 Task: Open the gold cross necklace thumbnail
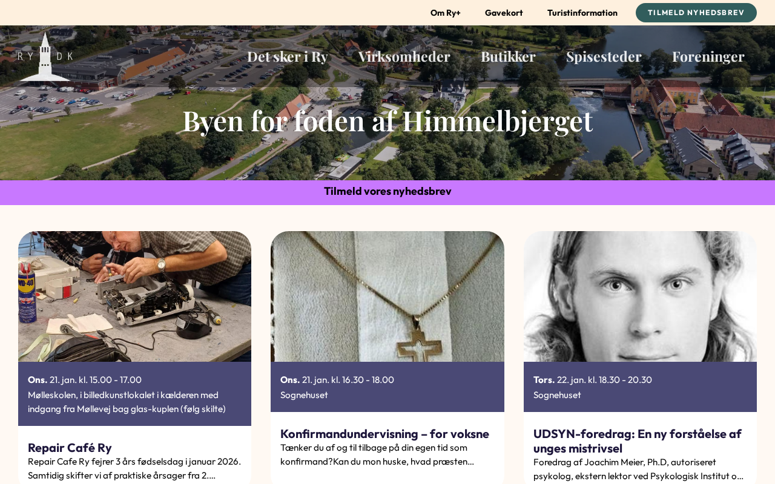click(387, 296)
